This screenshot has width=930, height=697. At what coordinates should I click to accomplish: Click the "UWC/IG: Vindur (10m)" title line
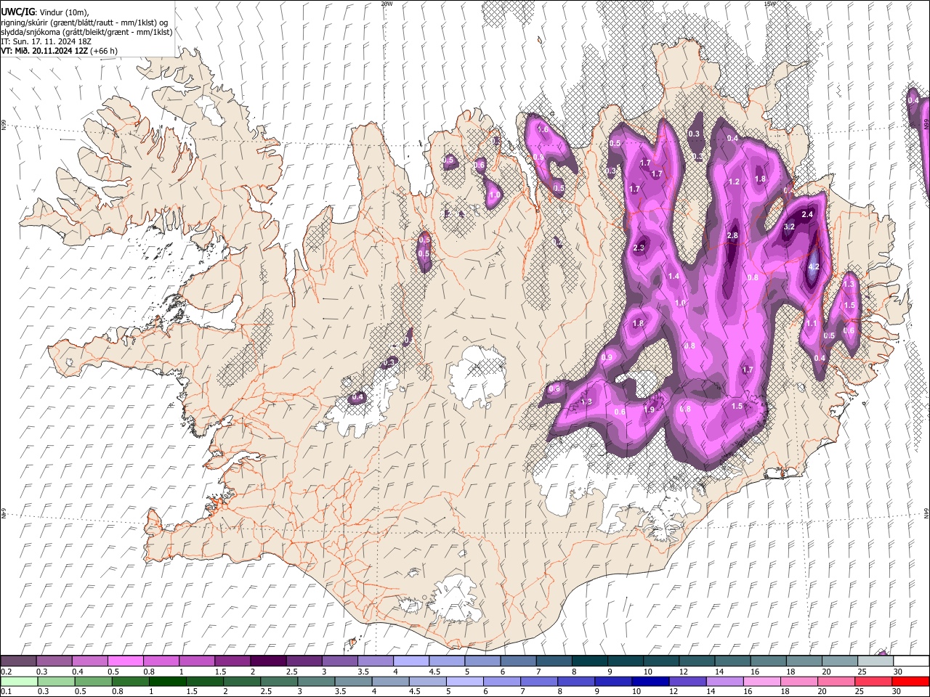pyautogui.click(x=44, y=12)
